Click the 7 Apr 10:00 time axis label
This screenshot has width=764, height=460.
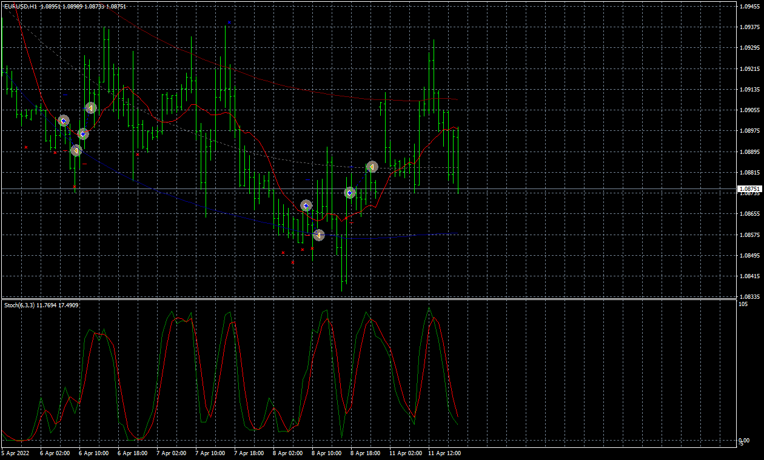210,452
